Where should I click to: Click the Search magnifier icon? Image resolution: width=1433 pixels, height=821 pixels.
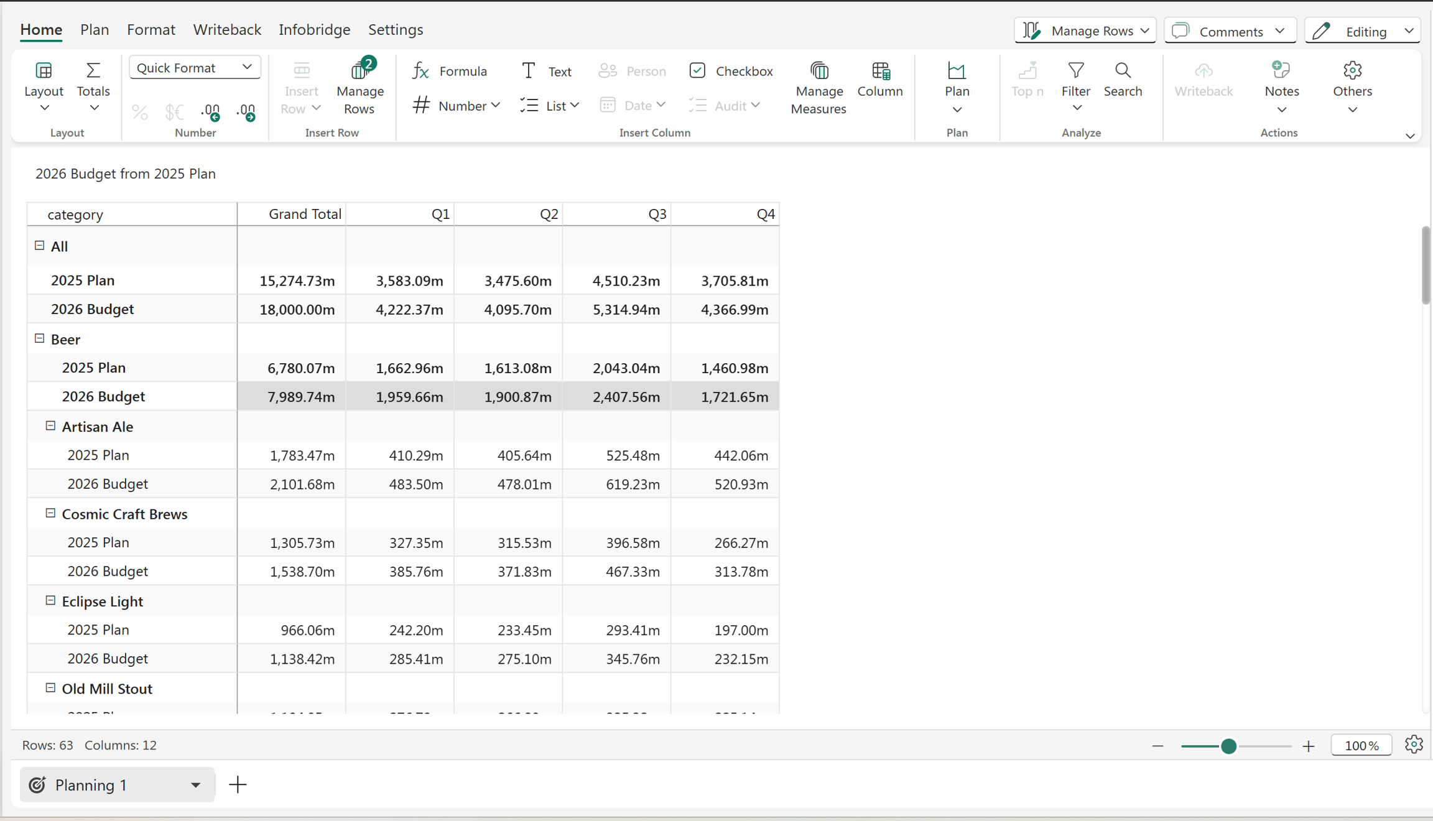pyautogui.click(x=1123, y=70)
